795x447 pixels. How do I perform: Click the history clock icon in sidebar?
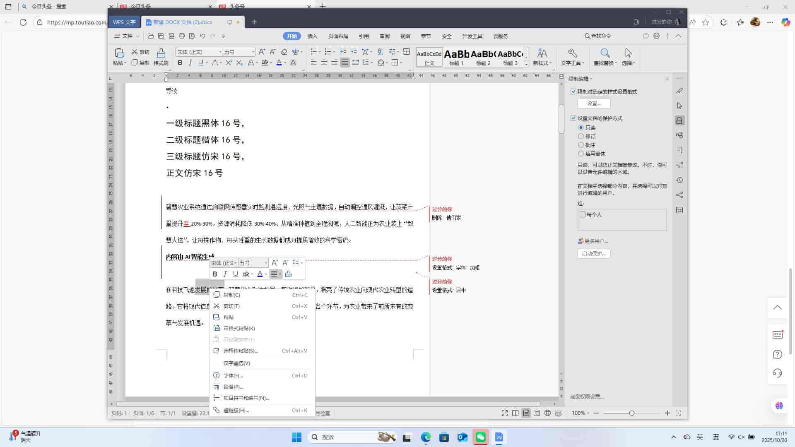point(679,180)
